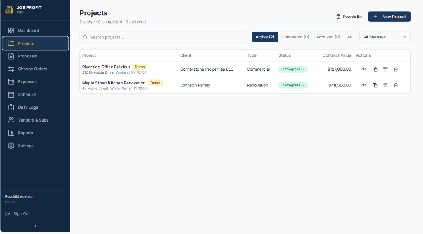This screenshot has width=423, height=234.
Task: Open Schedule from the sidebar
Action: point(36,94)
